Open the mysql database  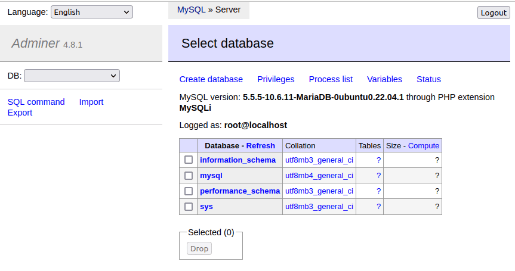coord(211,176)
